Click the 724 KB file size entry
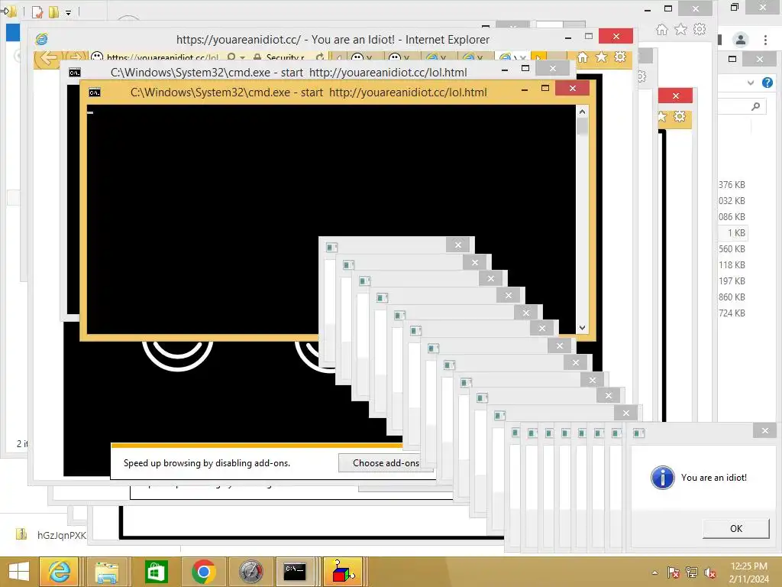 [732, 313]
